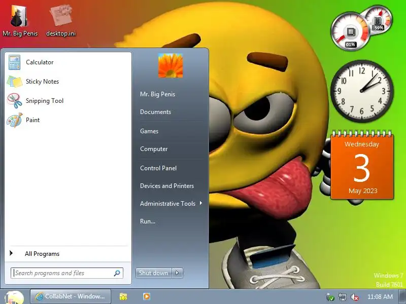
Task: Click the calendar gadget showing Wednesday 3
Action: coord(362,165)
